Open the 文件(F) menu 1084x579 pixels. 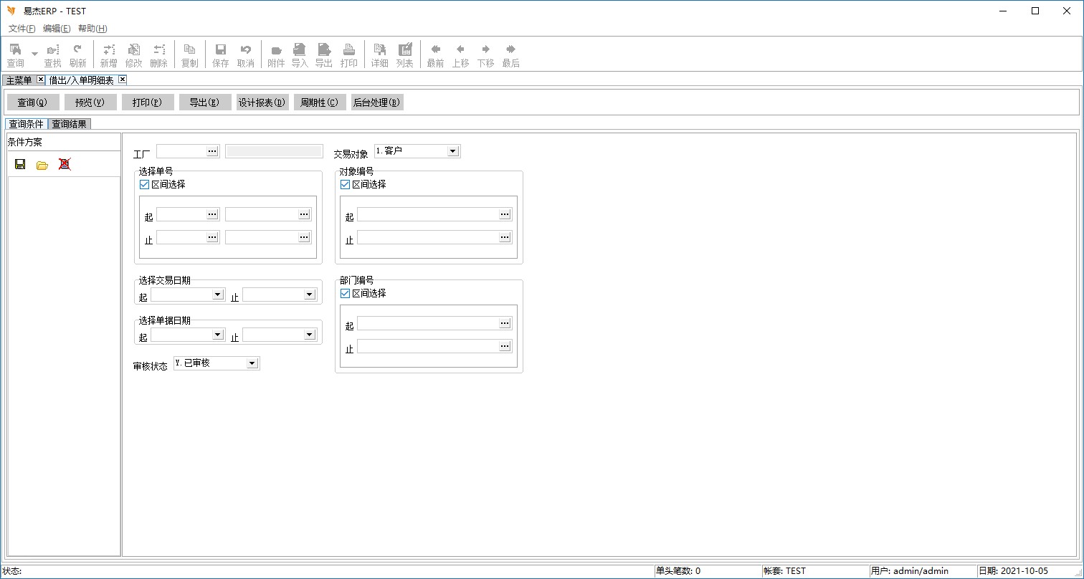point(22,29)
